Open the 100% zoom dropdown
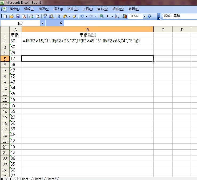The image size is (197, 180). pos(144,16)
